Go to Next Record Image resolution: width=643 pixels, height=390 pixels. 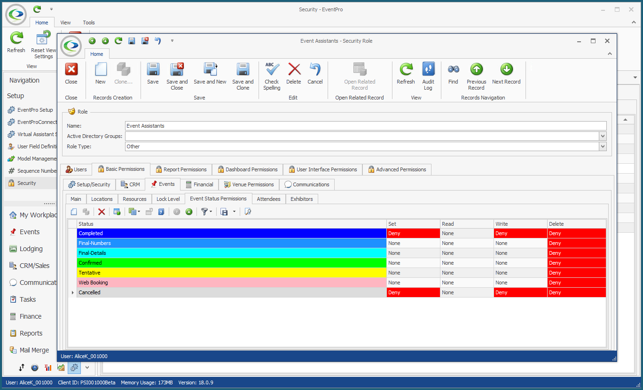tap(506, 74)
